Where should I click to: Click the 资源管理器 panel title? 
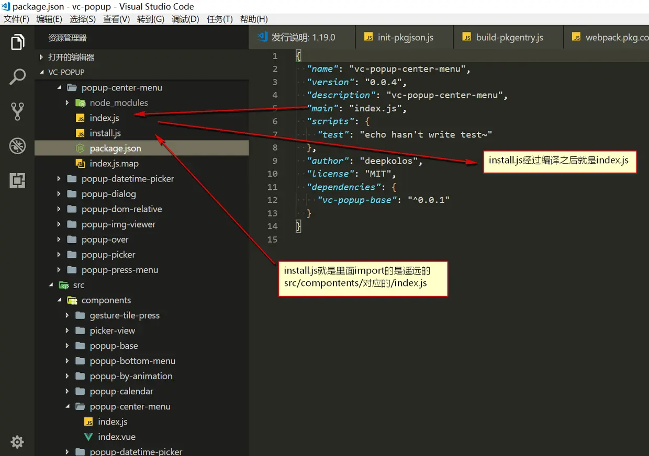click(x=68, y=38)
